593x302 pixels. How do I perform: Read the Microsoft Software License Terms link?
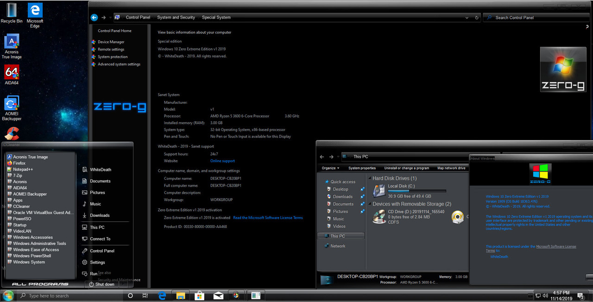click(268, 218)
